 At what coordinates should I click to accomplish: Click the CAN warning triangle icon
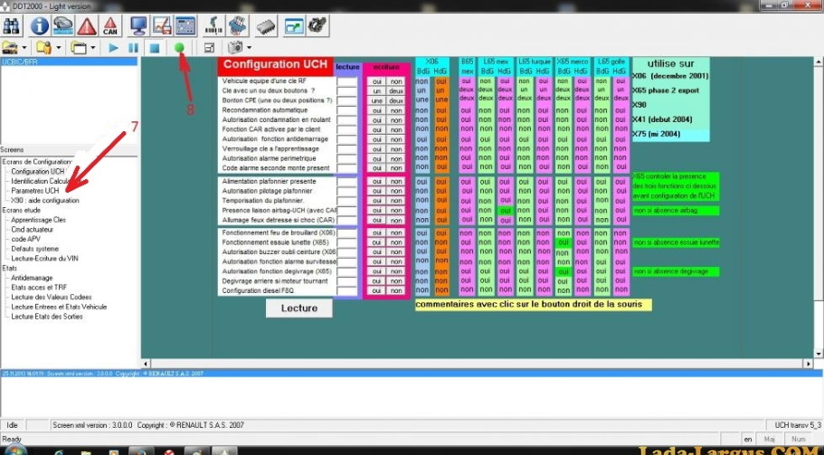pos(110,25)
